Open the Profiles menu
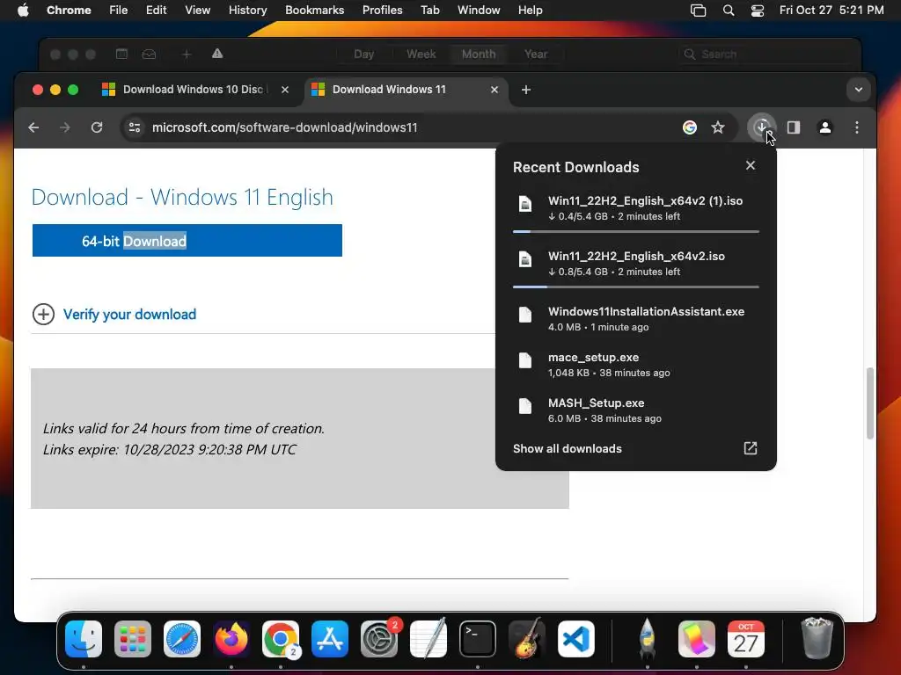The width and height of the screenshot is (901, 675). (x=382, y=10)
